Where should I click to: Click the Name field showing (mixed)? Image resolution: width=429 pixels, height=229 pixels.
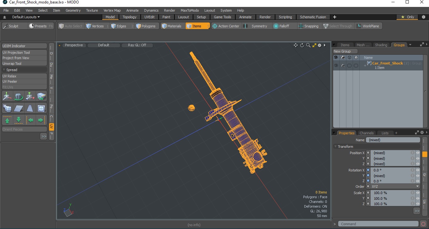(393, 140)
